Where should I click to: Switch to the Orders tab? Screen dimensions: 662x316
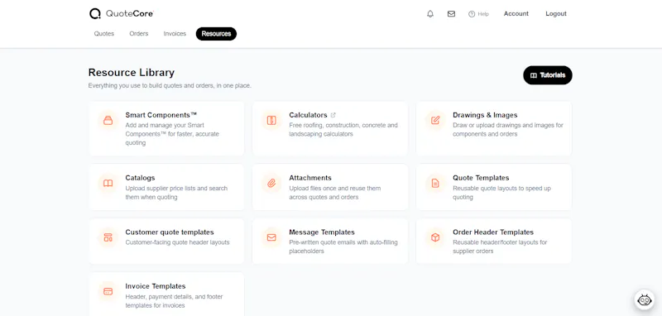(x=139, y=34)
